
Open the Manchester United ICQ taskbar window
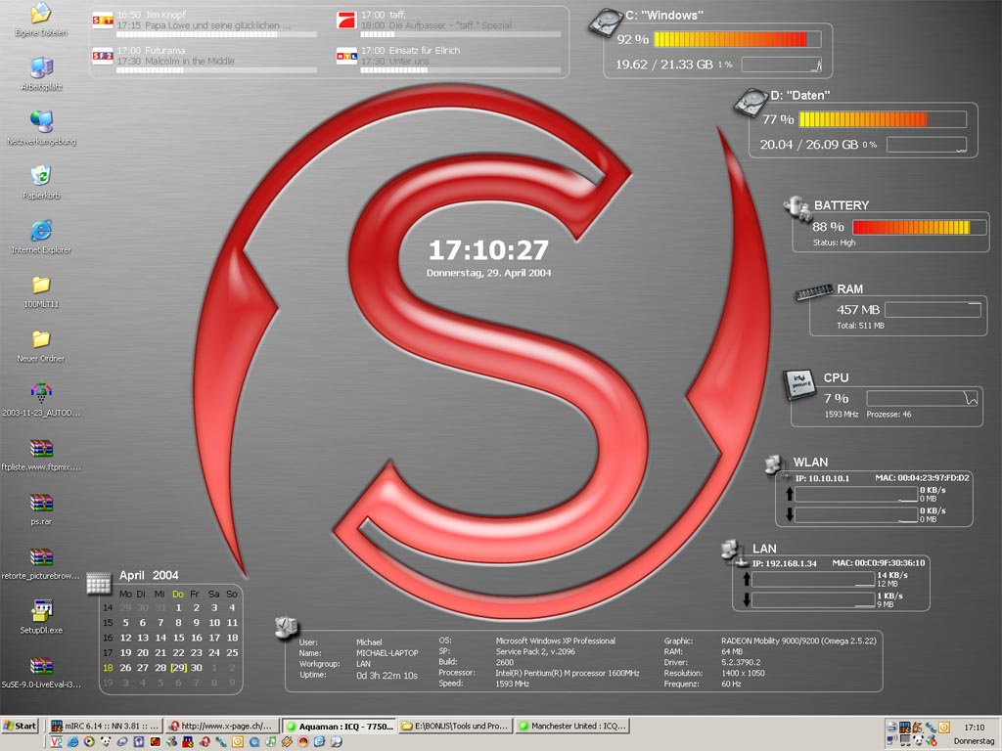(572, 726)
